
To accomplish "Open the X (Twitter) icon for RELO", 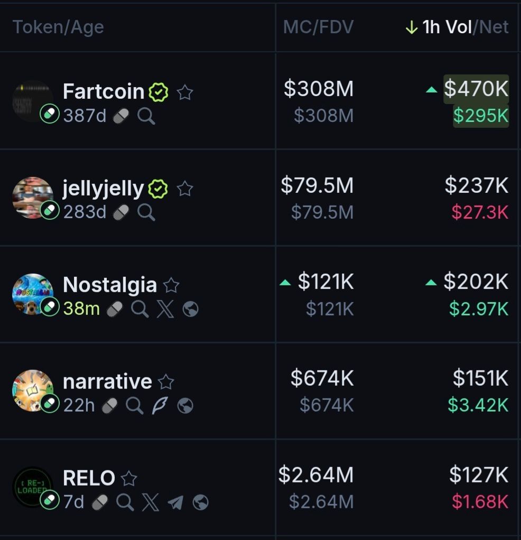I will point(150,502).
